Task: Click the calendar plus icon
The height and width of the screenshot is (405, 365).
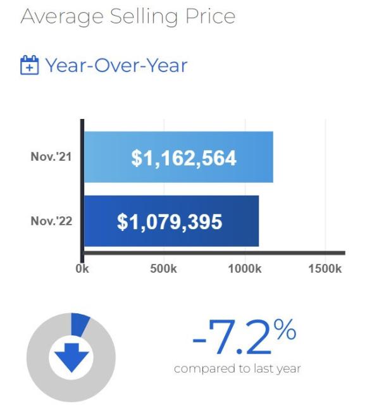Action: tap(30, 65)
